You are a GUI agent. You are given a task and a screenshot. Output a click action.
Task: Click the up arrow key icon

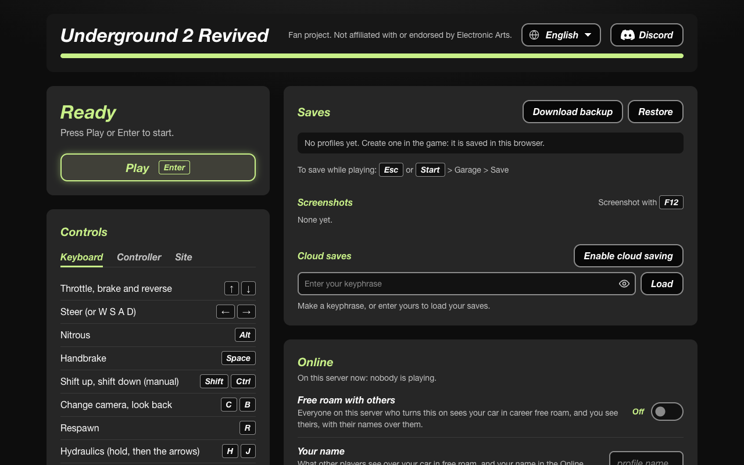pyautogui.click(x=231, y=288)
